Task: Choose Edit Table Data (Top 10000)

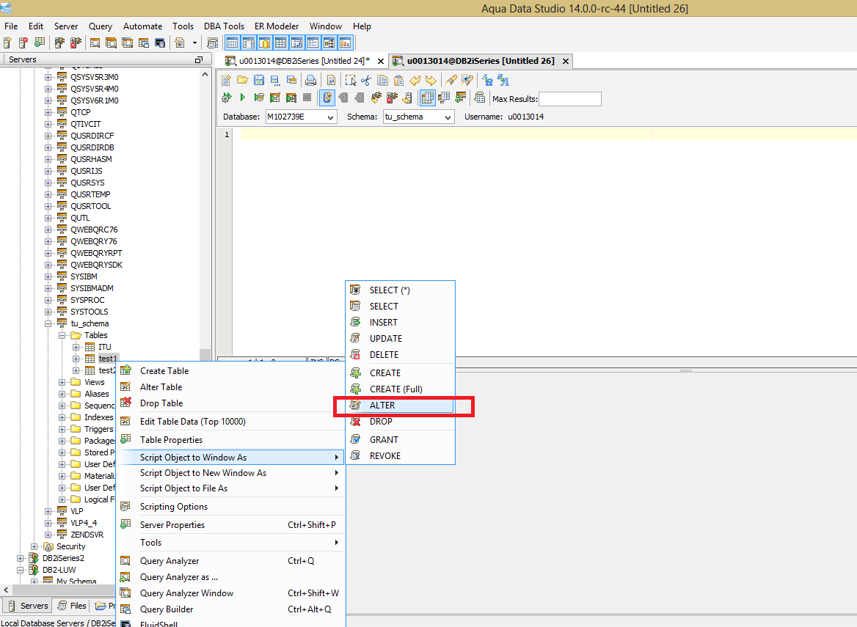Action: coord(231,422)
